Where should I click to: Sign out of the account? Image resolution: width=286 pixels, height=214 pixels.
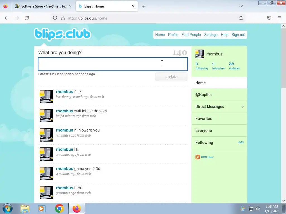(x=238, y=35)
